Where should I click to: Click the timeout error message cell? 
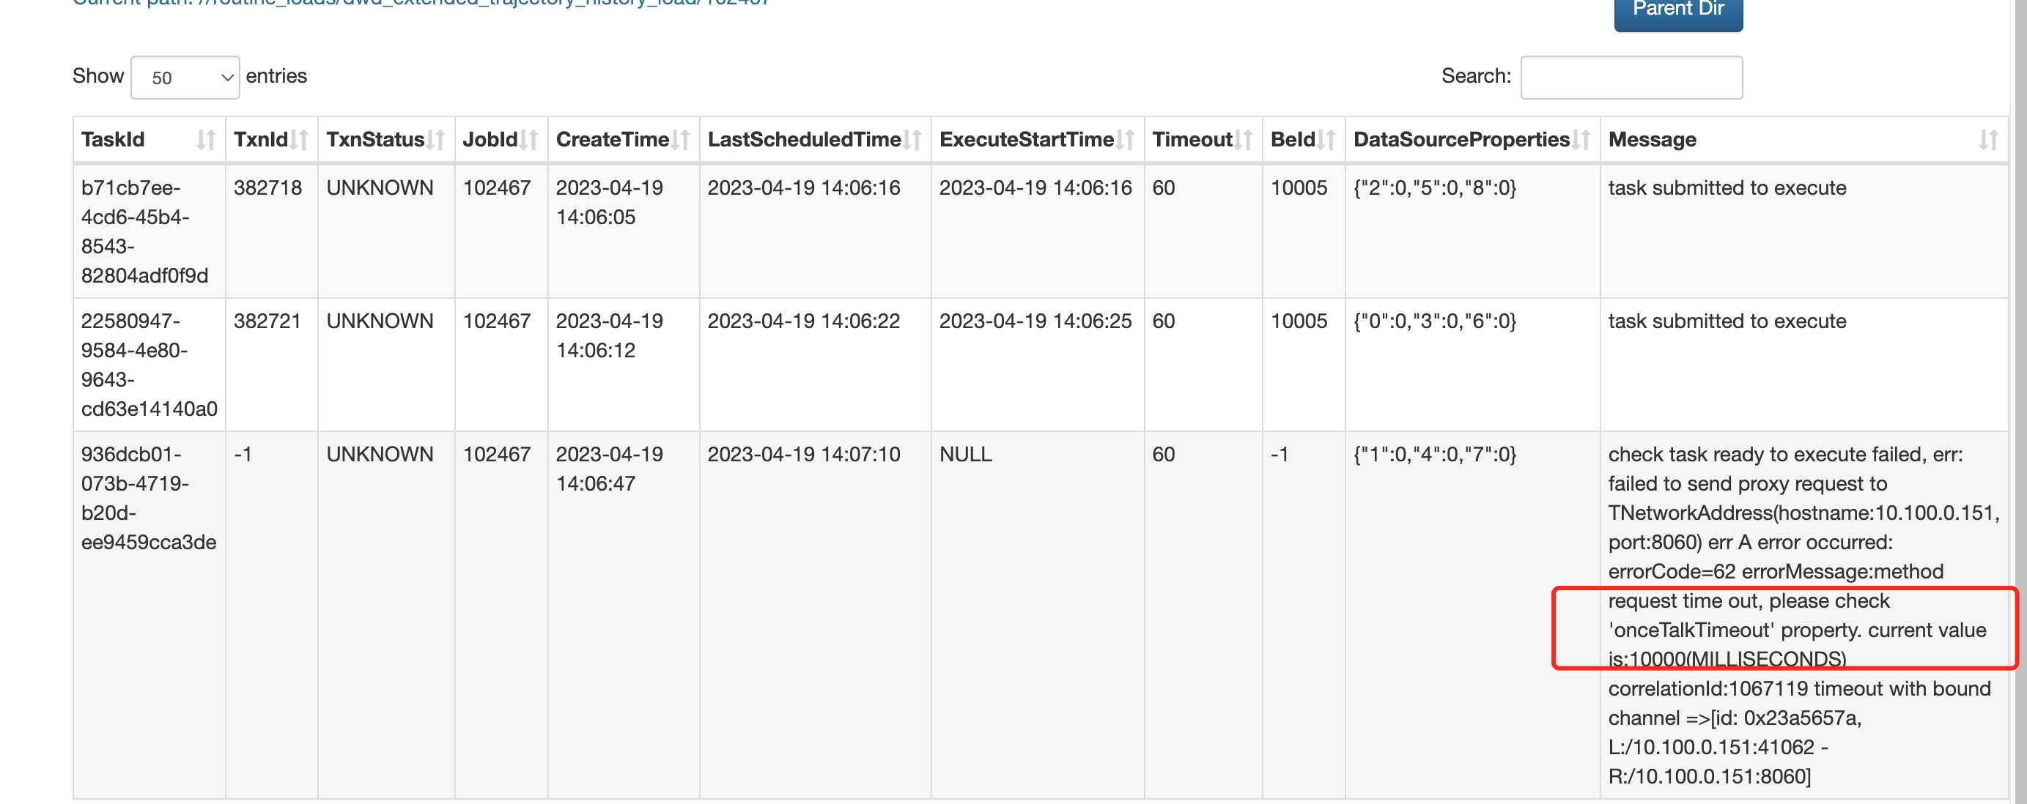[x=1803, y=615]
